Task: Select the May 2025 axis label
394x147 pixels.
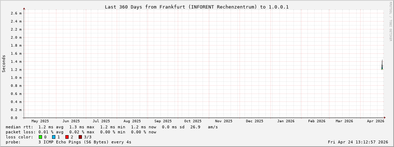Action: 40,121
